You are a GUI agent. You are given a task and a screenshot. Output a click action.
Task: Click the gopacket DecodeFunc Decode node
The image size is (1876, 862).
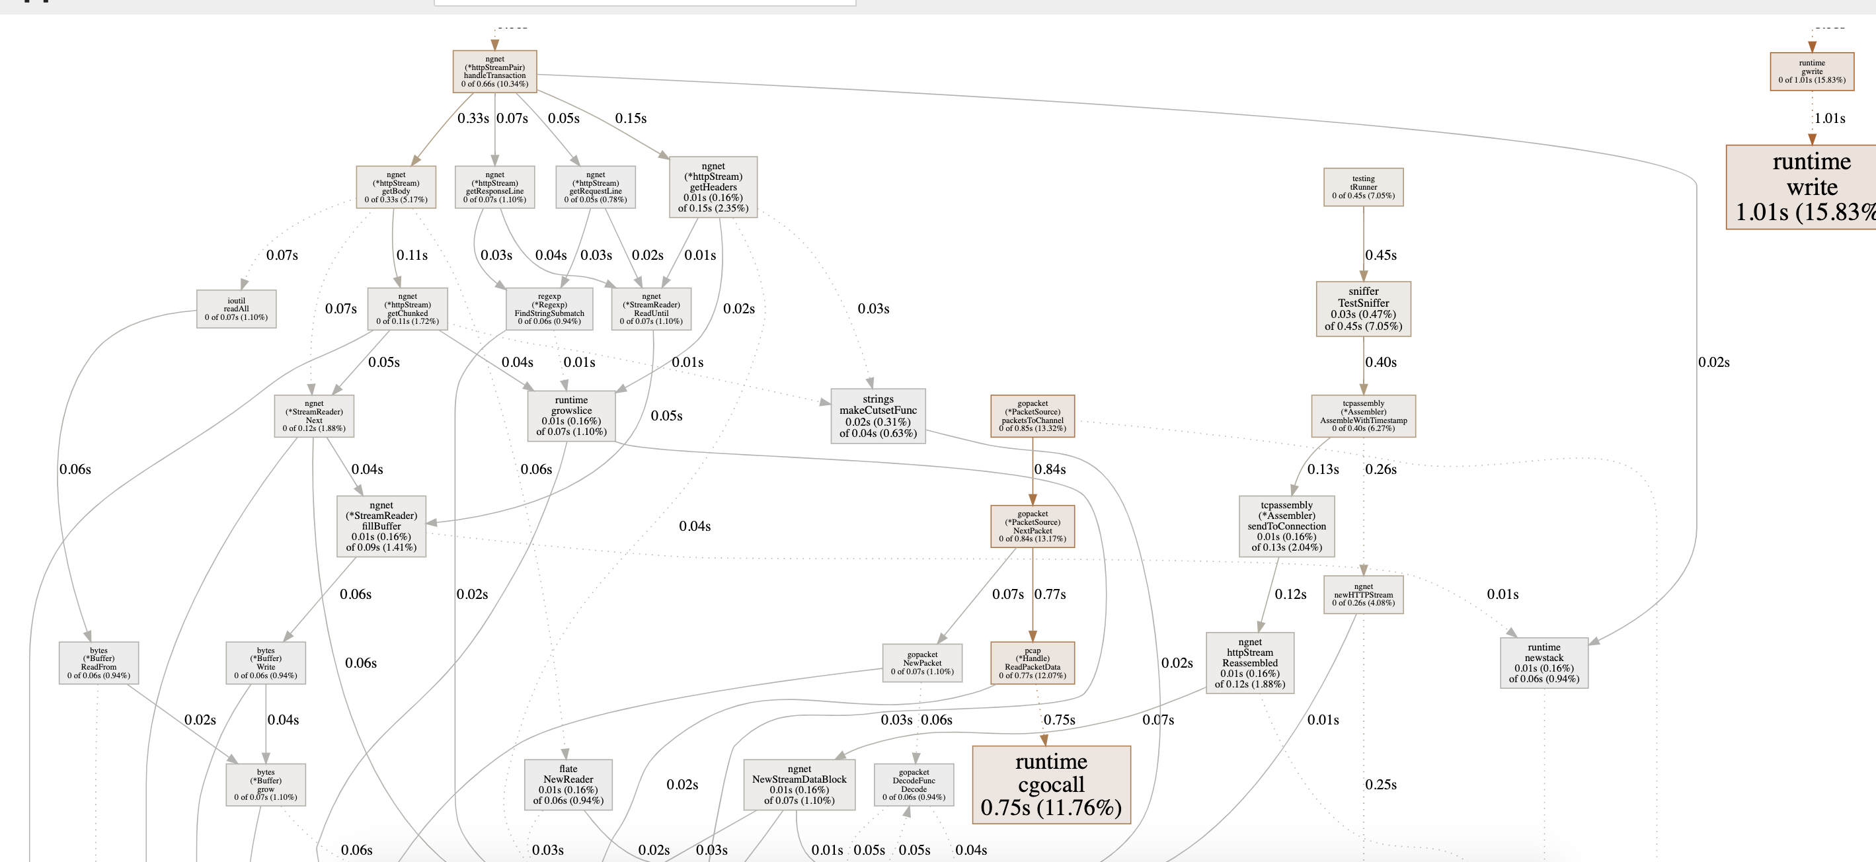pos(914,785)
